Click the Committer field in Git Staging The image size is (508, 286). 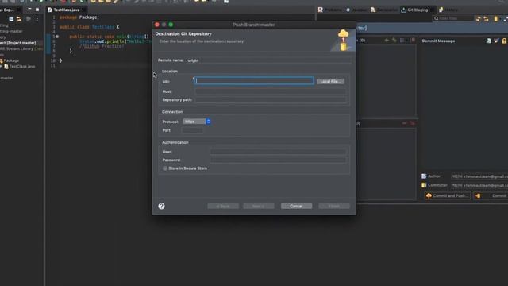479,185
